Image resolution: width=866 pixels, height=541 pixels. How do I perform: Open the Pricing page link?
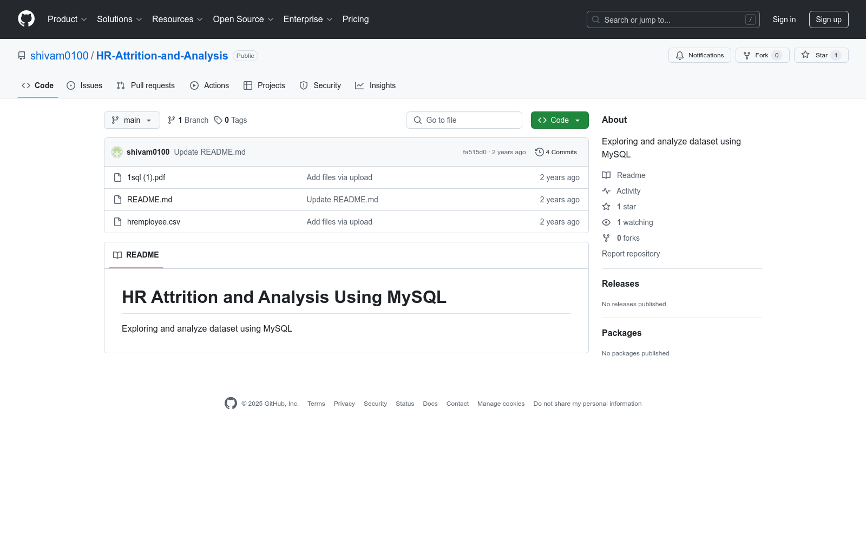(x=356, y=19)
